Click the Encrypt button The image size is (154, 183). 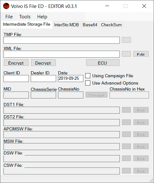(x=16, y=63)
